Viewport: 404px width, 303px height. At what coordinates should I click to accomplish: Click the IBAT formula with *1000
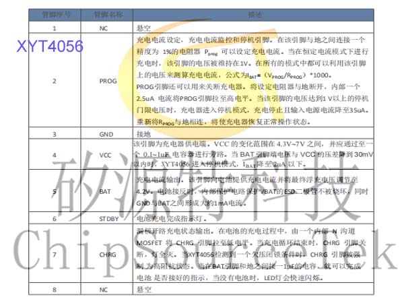click(x=289, y=75)
